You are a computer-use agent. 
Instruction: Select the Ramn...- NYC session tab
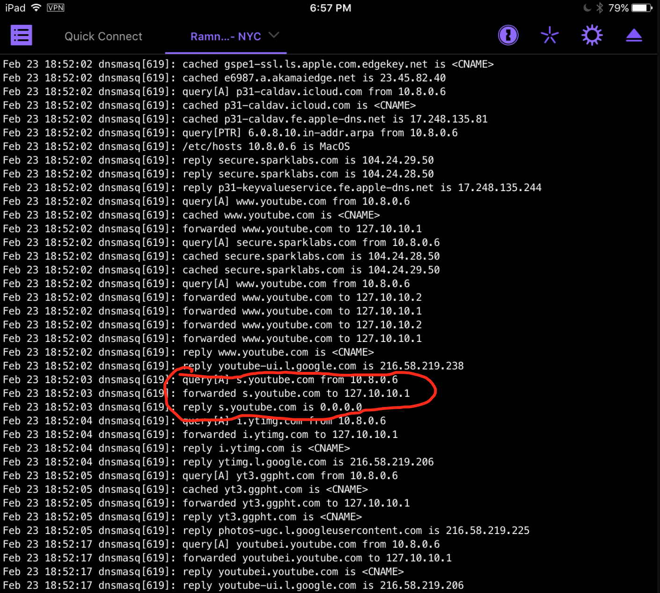[x=226, y=36]
